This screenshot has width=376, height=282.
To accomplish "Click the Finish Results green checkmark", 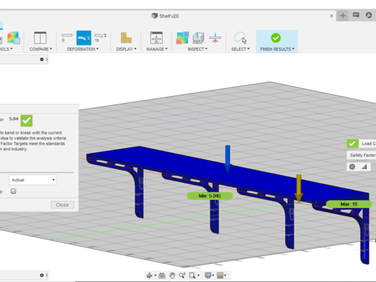I will (x=276, y=38).
